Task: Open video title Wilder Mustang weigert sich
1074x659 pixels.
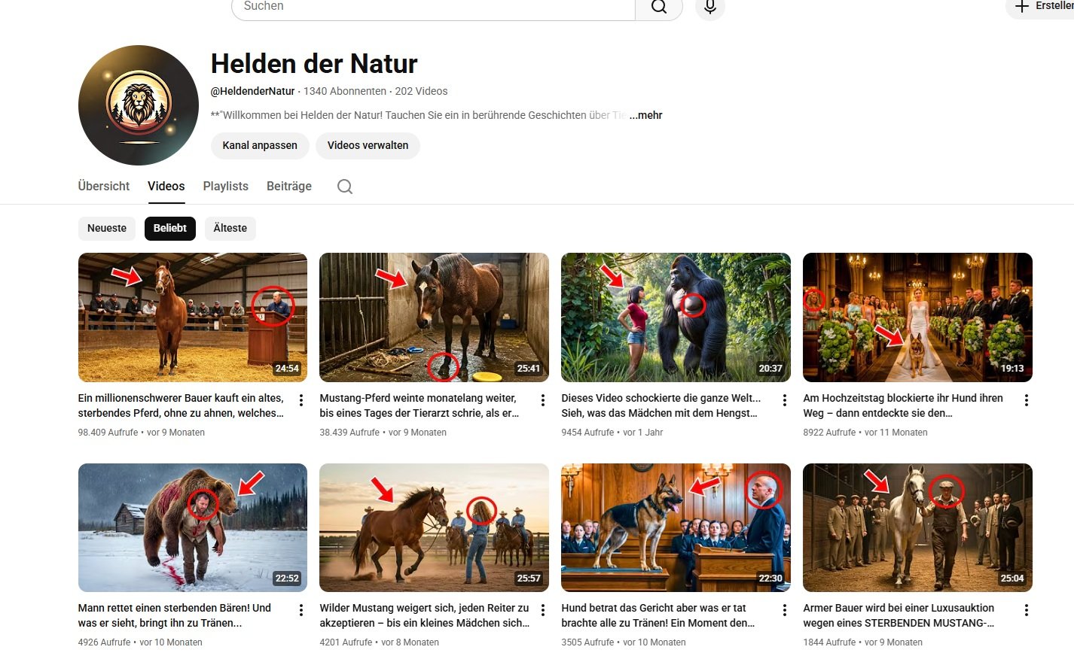Action: tap(425, 615)
